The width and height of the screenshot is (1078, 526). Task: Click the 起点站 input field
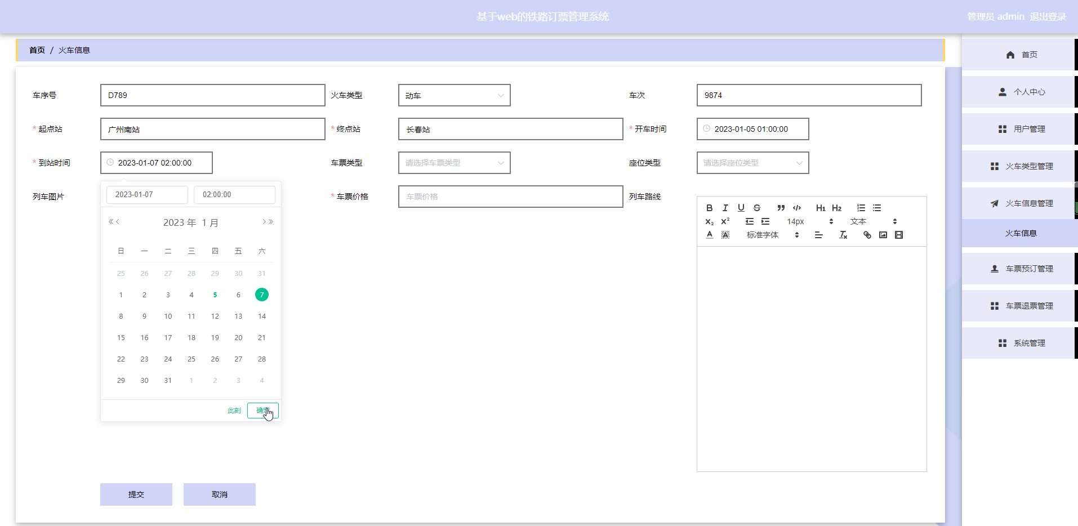pos(213,129)
